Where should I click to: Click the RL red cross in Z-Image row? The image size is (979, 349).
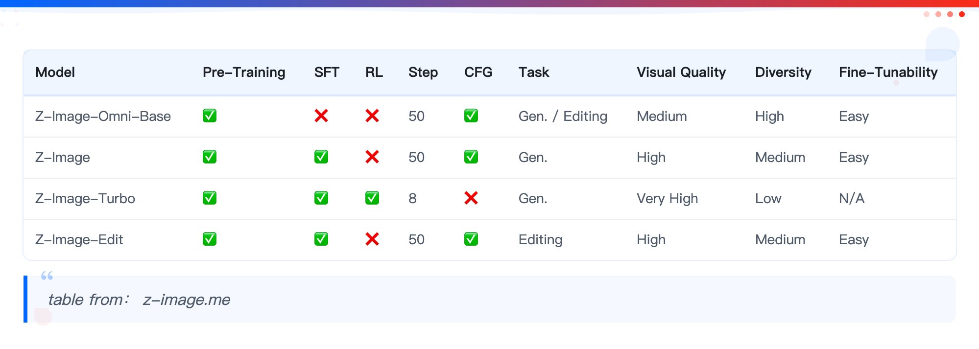click(x=372, y=157)
